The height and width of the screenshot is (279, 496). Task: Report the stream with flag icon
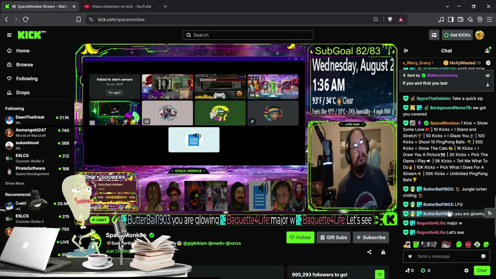[x=383, y=252]
